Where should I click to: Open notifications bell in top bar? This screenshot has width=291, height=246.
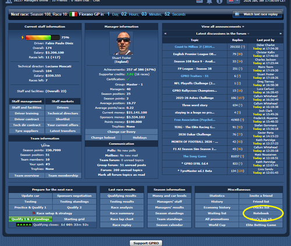pos(210,2)
